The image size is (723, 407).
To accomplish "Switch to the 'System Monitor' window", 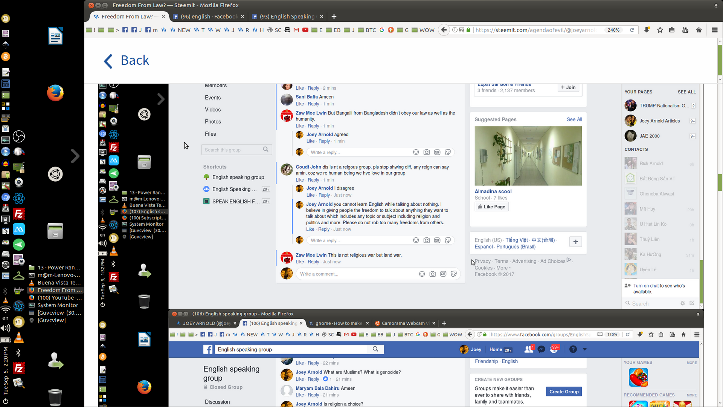I will pyautogui.click(x=55, y=305).
